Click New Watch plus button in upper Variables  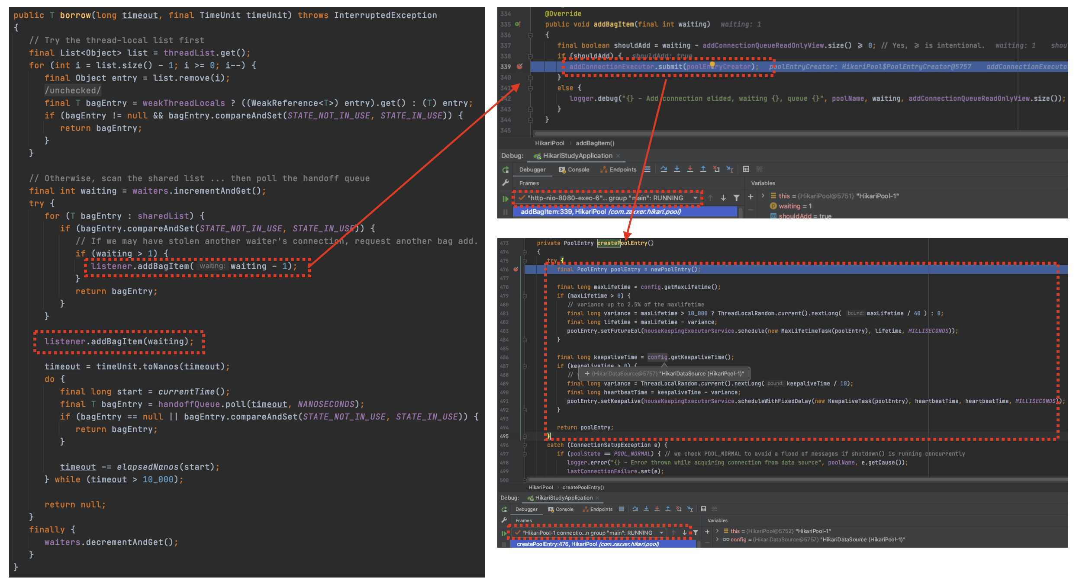point(751,197)
